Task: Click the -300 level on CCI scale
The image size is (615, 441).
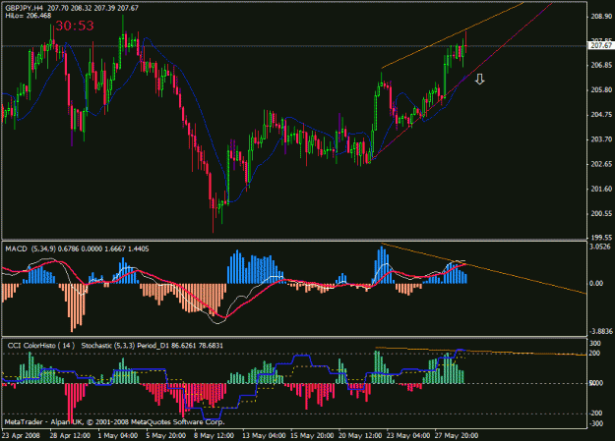Action: pyautogui.click(x=595, y=423)
